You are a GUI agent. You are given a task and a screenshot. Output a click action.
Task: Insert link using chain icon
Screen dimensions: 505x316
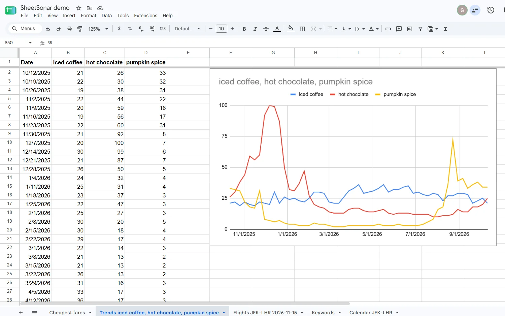[388, 29]
